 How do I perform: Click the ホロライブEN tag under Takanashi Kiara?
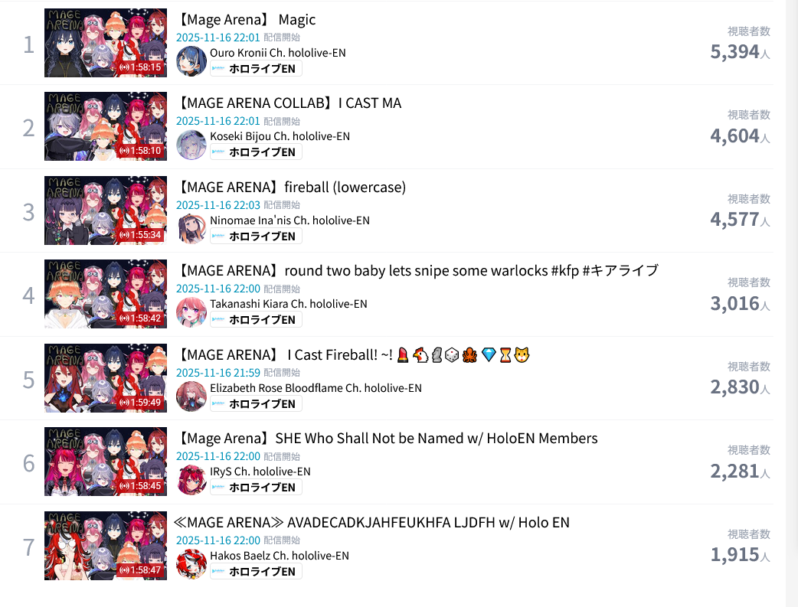click(256, 320)
